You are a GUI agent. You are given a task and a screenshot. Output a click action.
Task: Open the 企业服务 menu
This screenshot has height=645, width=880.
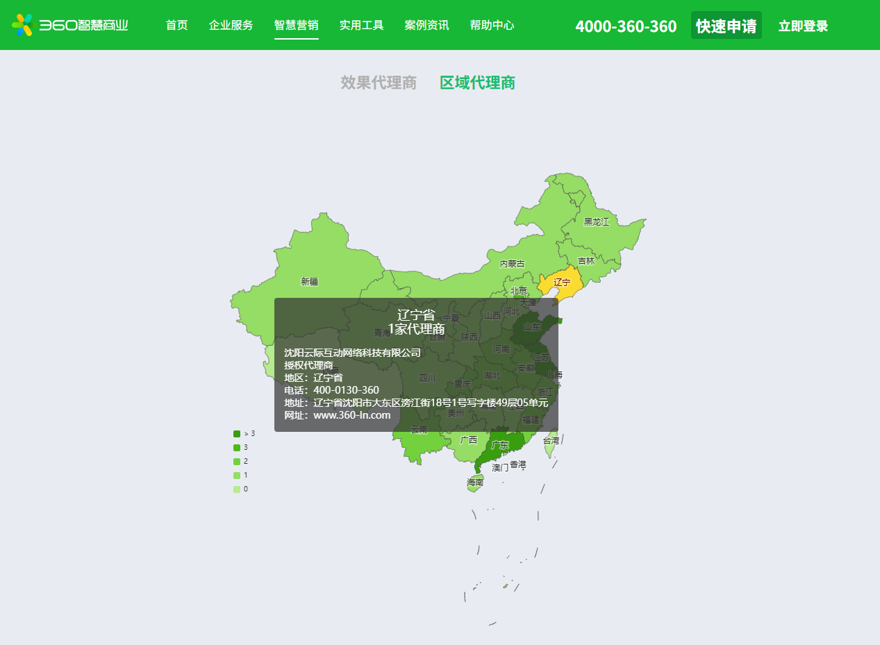click(231, 26)
